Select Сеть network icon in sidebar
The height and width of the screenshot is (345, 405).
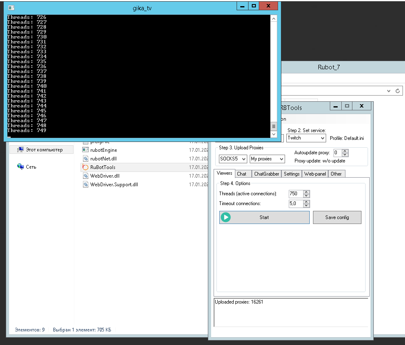[21, 167]
